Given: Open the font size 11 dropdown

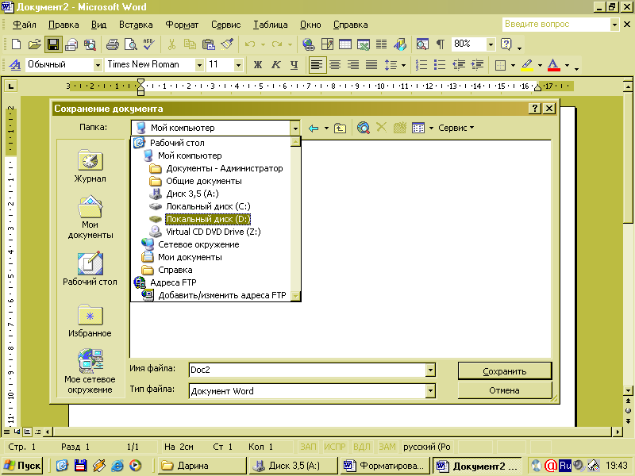Looking at the screenshot, I should pos(238,65).
